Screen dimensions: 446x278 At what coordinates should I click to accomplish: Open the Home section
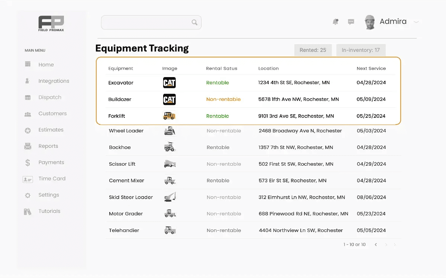pos(46,64)
